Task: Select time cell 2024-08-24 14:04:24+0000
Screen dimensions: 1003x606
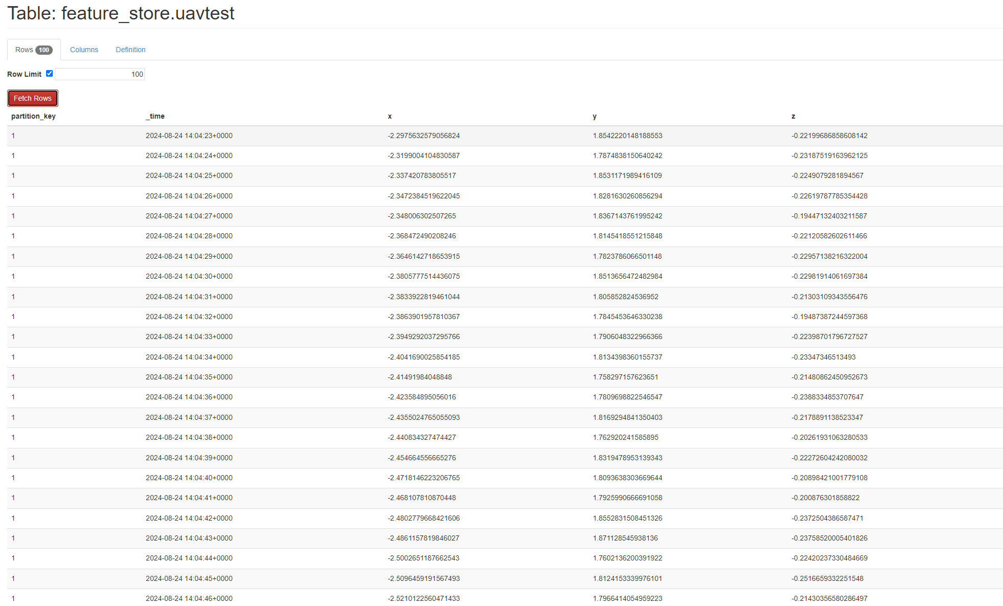Action: click(189, 155)
